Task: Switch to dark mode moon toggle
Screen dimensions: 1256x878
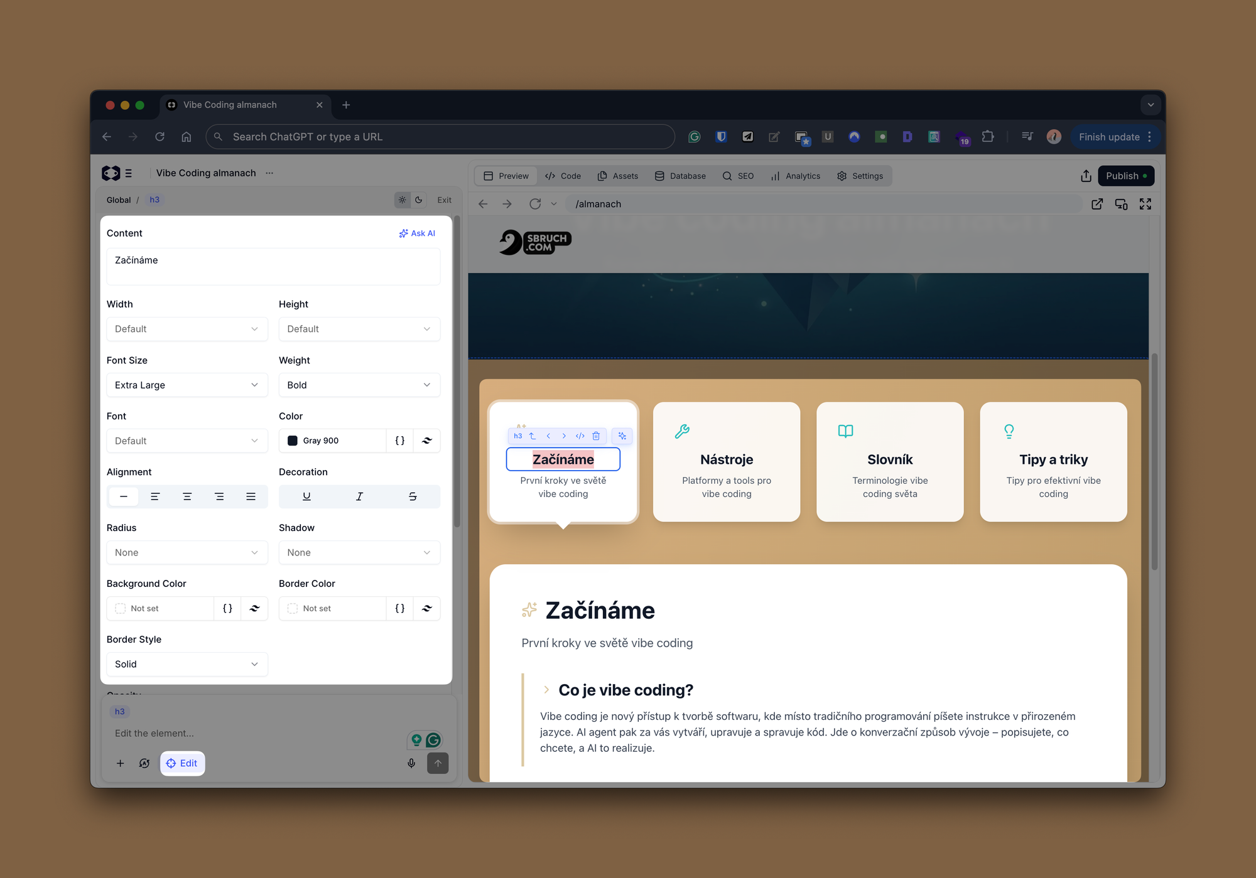Action: coord(419,200)
